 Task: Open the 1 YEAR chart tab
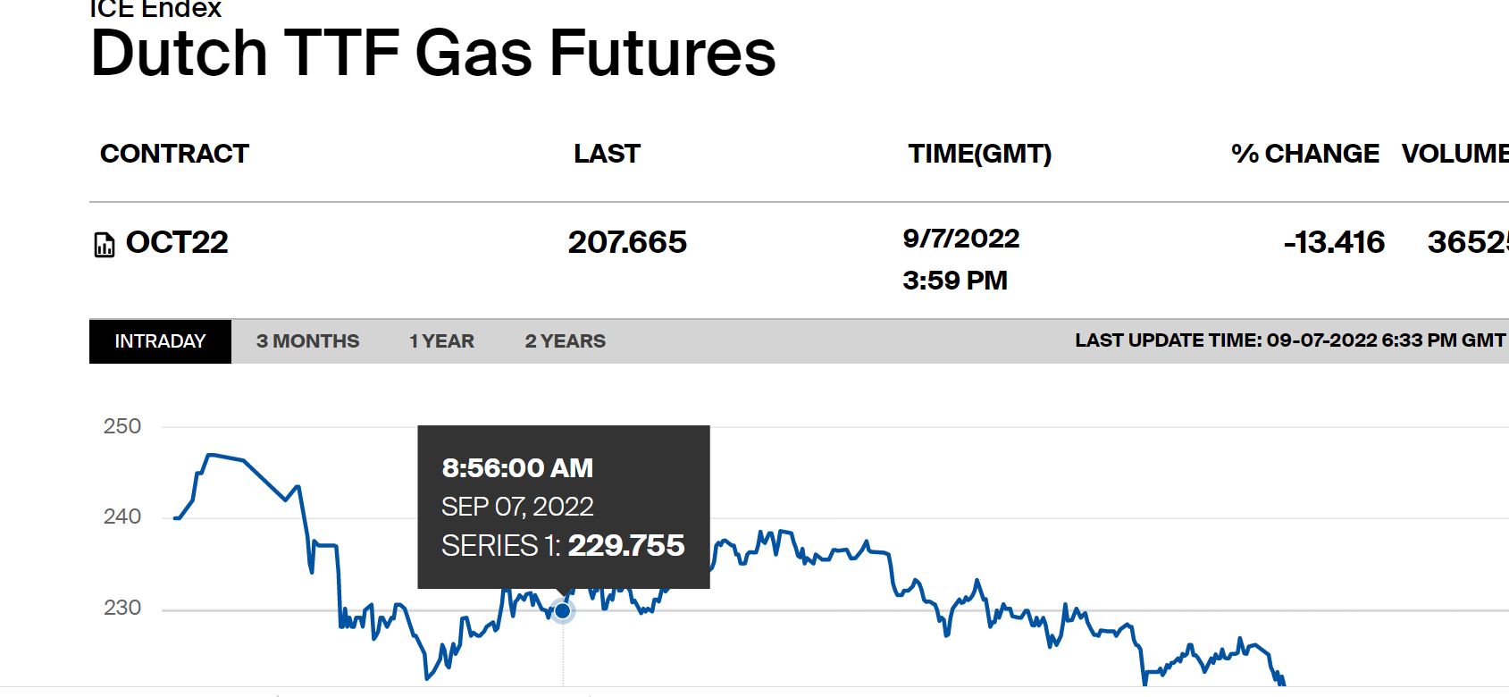point(441,341)
